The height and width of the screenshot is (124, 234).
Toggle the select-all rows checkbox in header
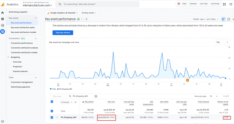pyautogui.click(x=52, y=102)
